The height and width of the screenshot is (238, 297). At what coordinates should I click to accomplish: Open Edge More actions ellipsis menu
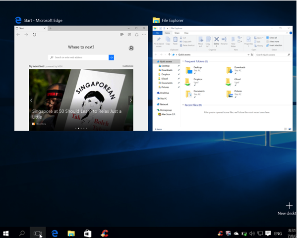click(144, 35)
